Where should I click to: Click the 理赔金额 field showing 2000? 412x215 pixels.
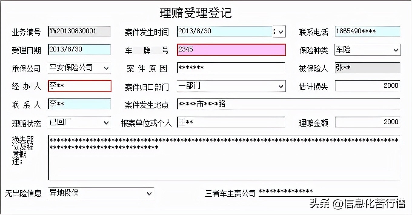(367, 122)
